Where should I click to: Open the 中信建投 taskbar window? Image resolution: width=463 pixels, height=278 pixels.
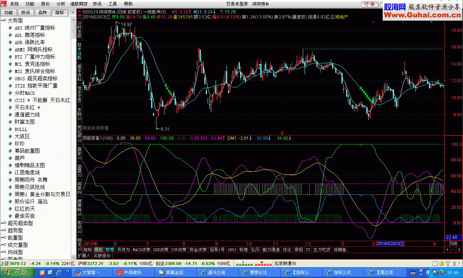[x=135, y=272]
